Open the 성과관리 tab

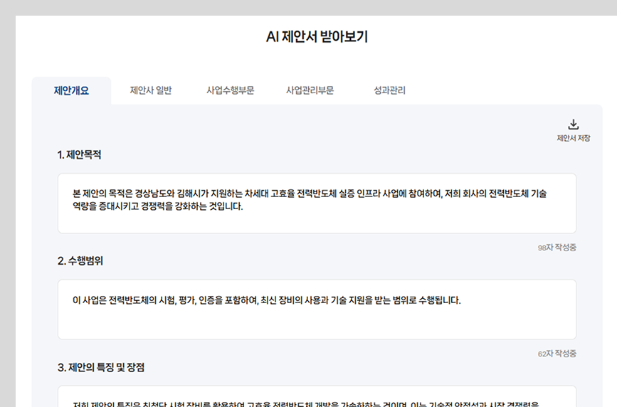(x=389, y=90)
